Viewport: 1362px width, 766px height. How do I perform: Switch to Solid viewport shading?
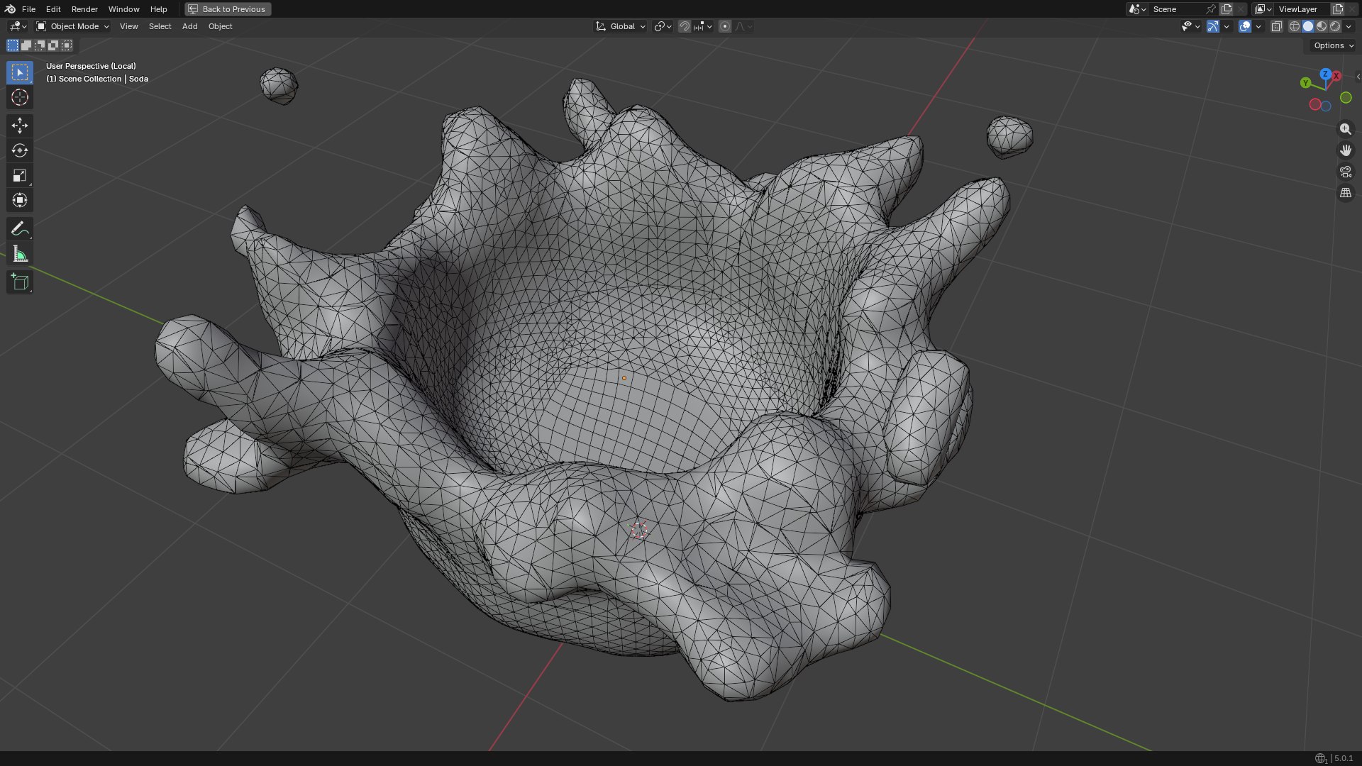coord(1308,26)
